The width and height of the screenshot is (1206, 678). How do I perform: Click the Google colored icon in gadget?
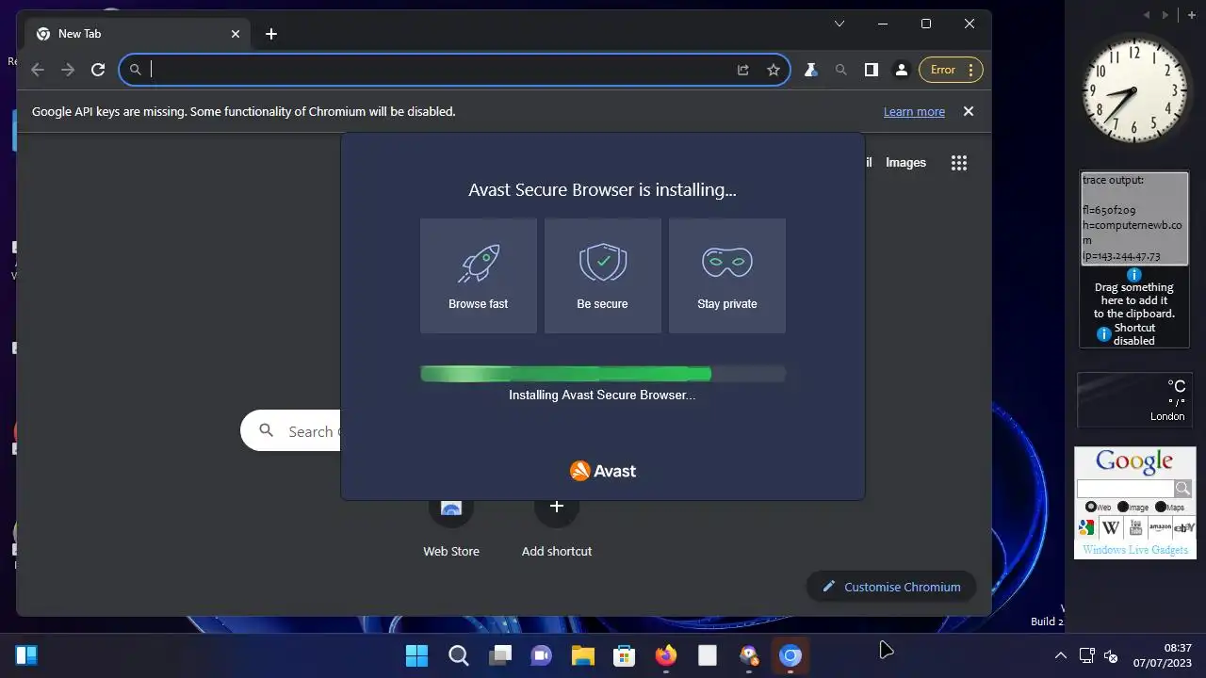[1086, 528]
